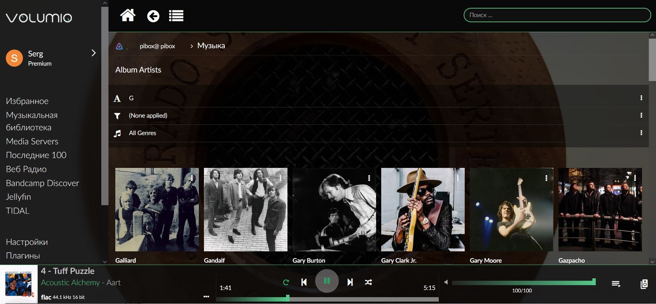Screen dimensions: 656x304
Task: Open the Gary Moore artist
Action: click(x=511, y=210)
